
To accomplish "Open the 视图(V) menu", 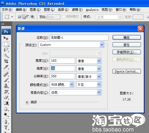I will point(107,10).
